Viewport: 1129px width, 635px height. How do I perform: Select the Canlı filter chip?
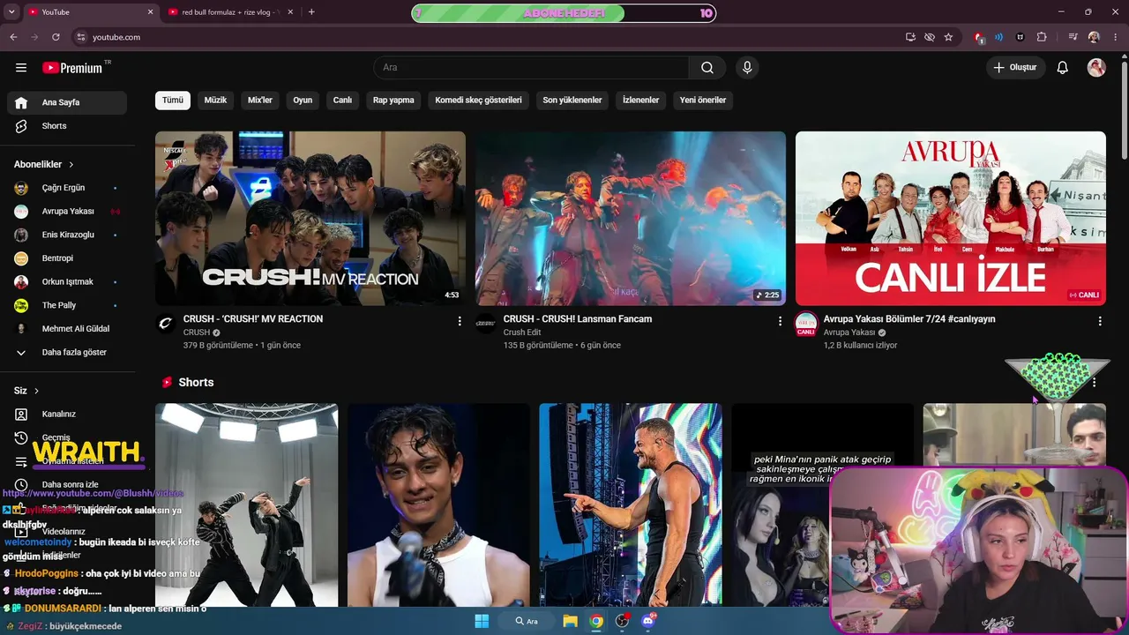(x=342, y=101)
